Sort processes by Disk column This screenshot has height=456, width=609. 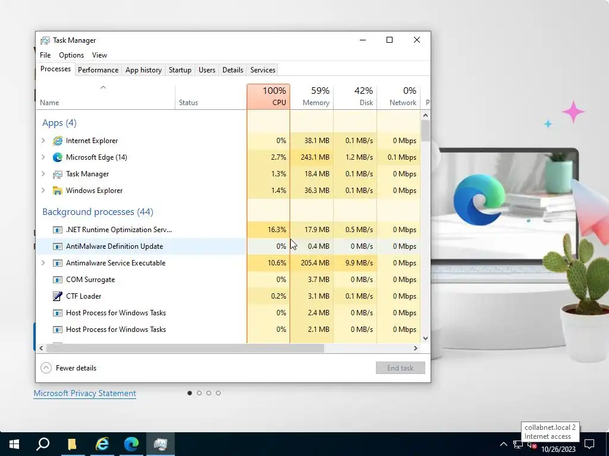(356, 97)
